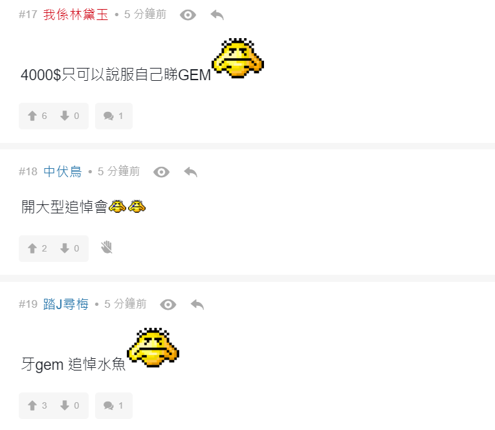The height and width of the screenshot is (430, 495).
Task: Toggle eye icon on post #17
Action: 188,15
